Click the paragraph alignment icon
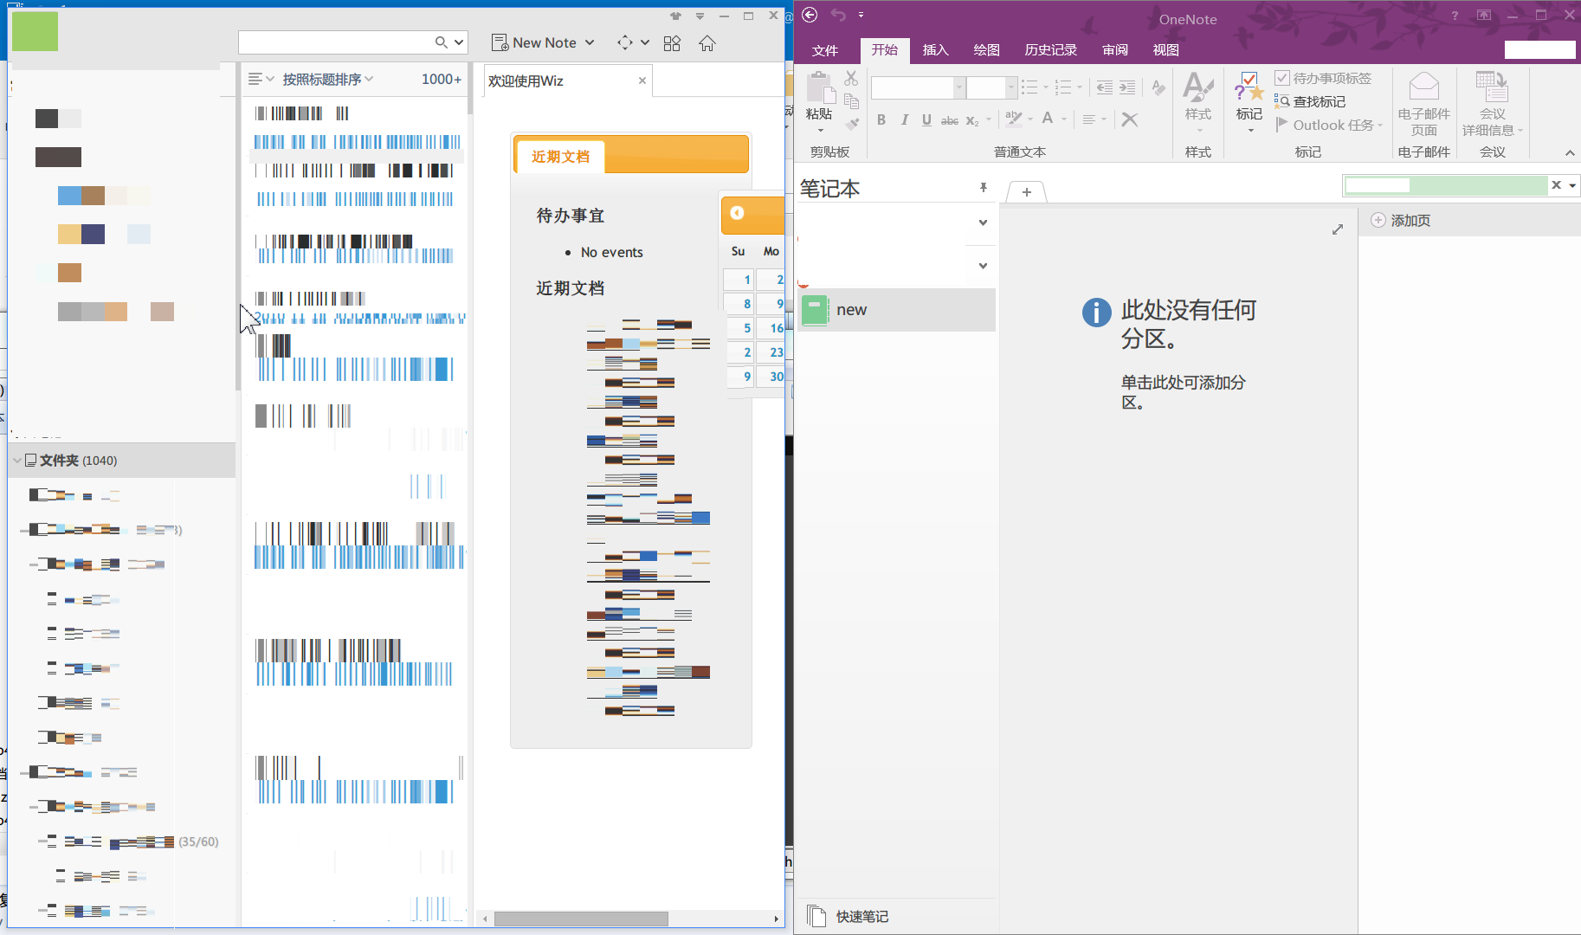Viewport: 1581px width, 935px height. click(1089, 119)
